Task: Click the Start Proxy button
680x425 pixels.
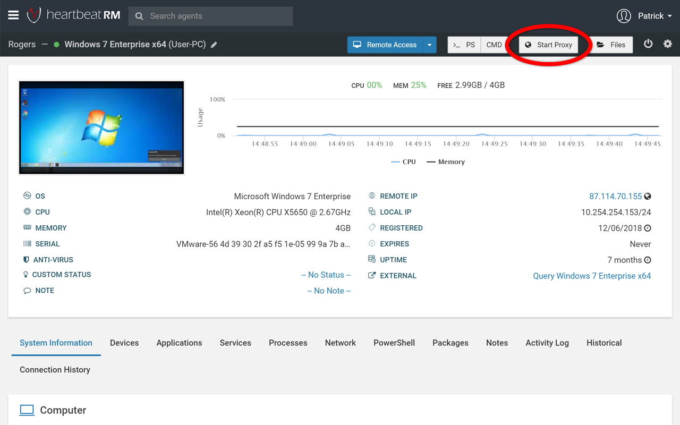Action: [548, 45]
